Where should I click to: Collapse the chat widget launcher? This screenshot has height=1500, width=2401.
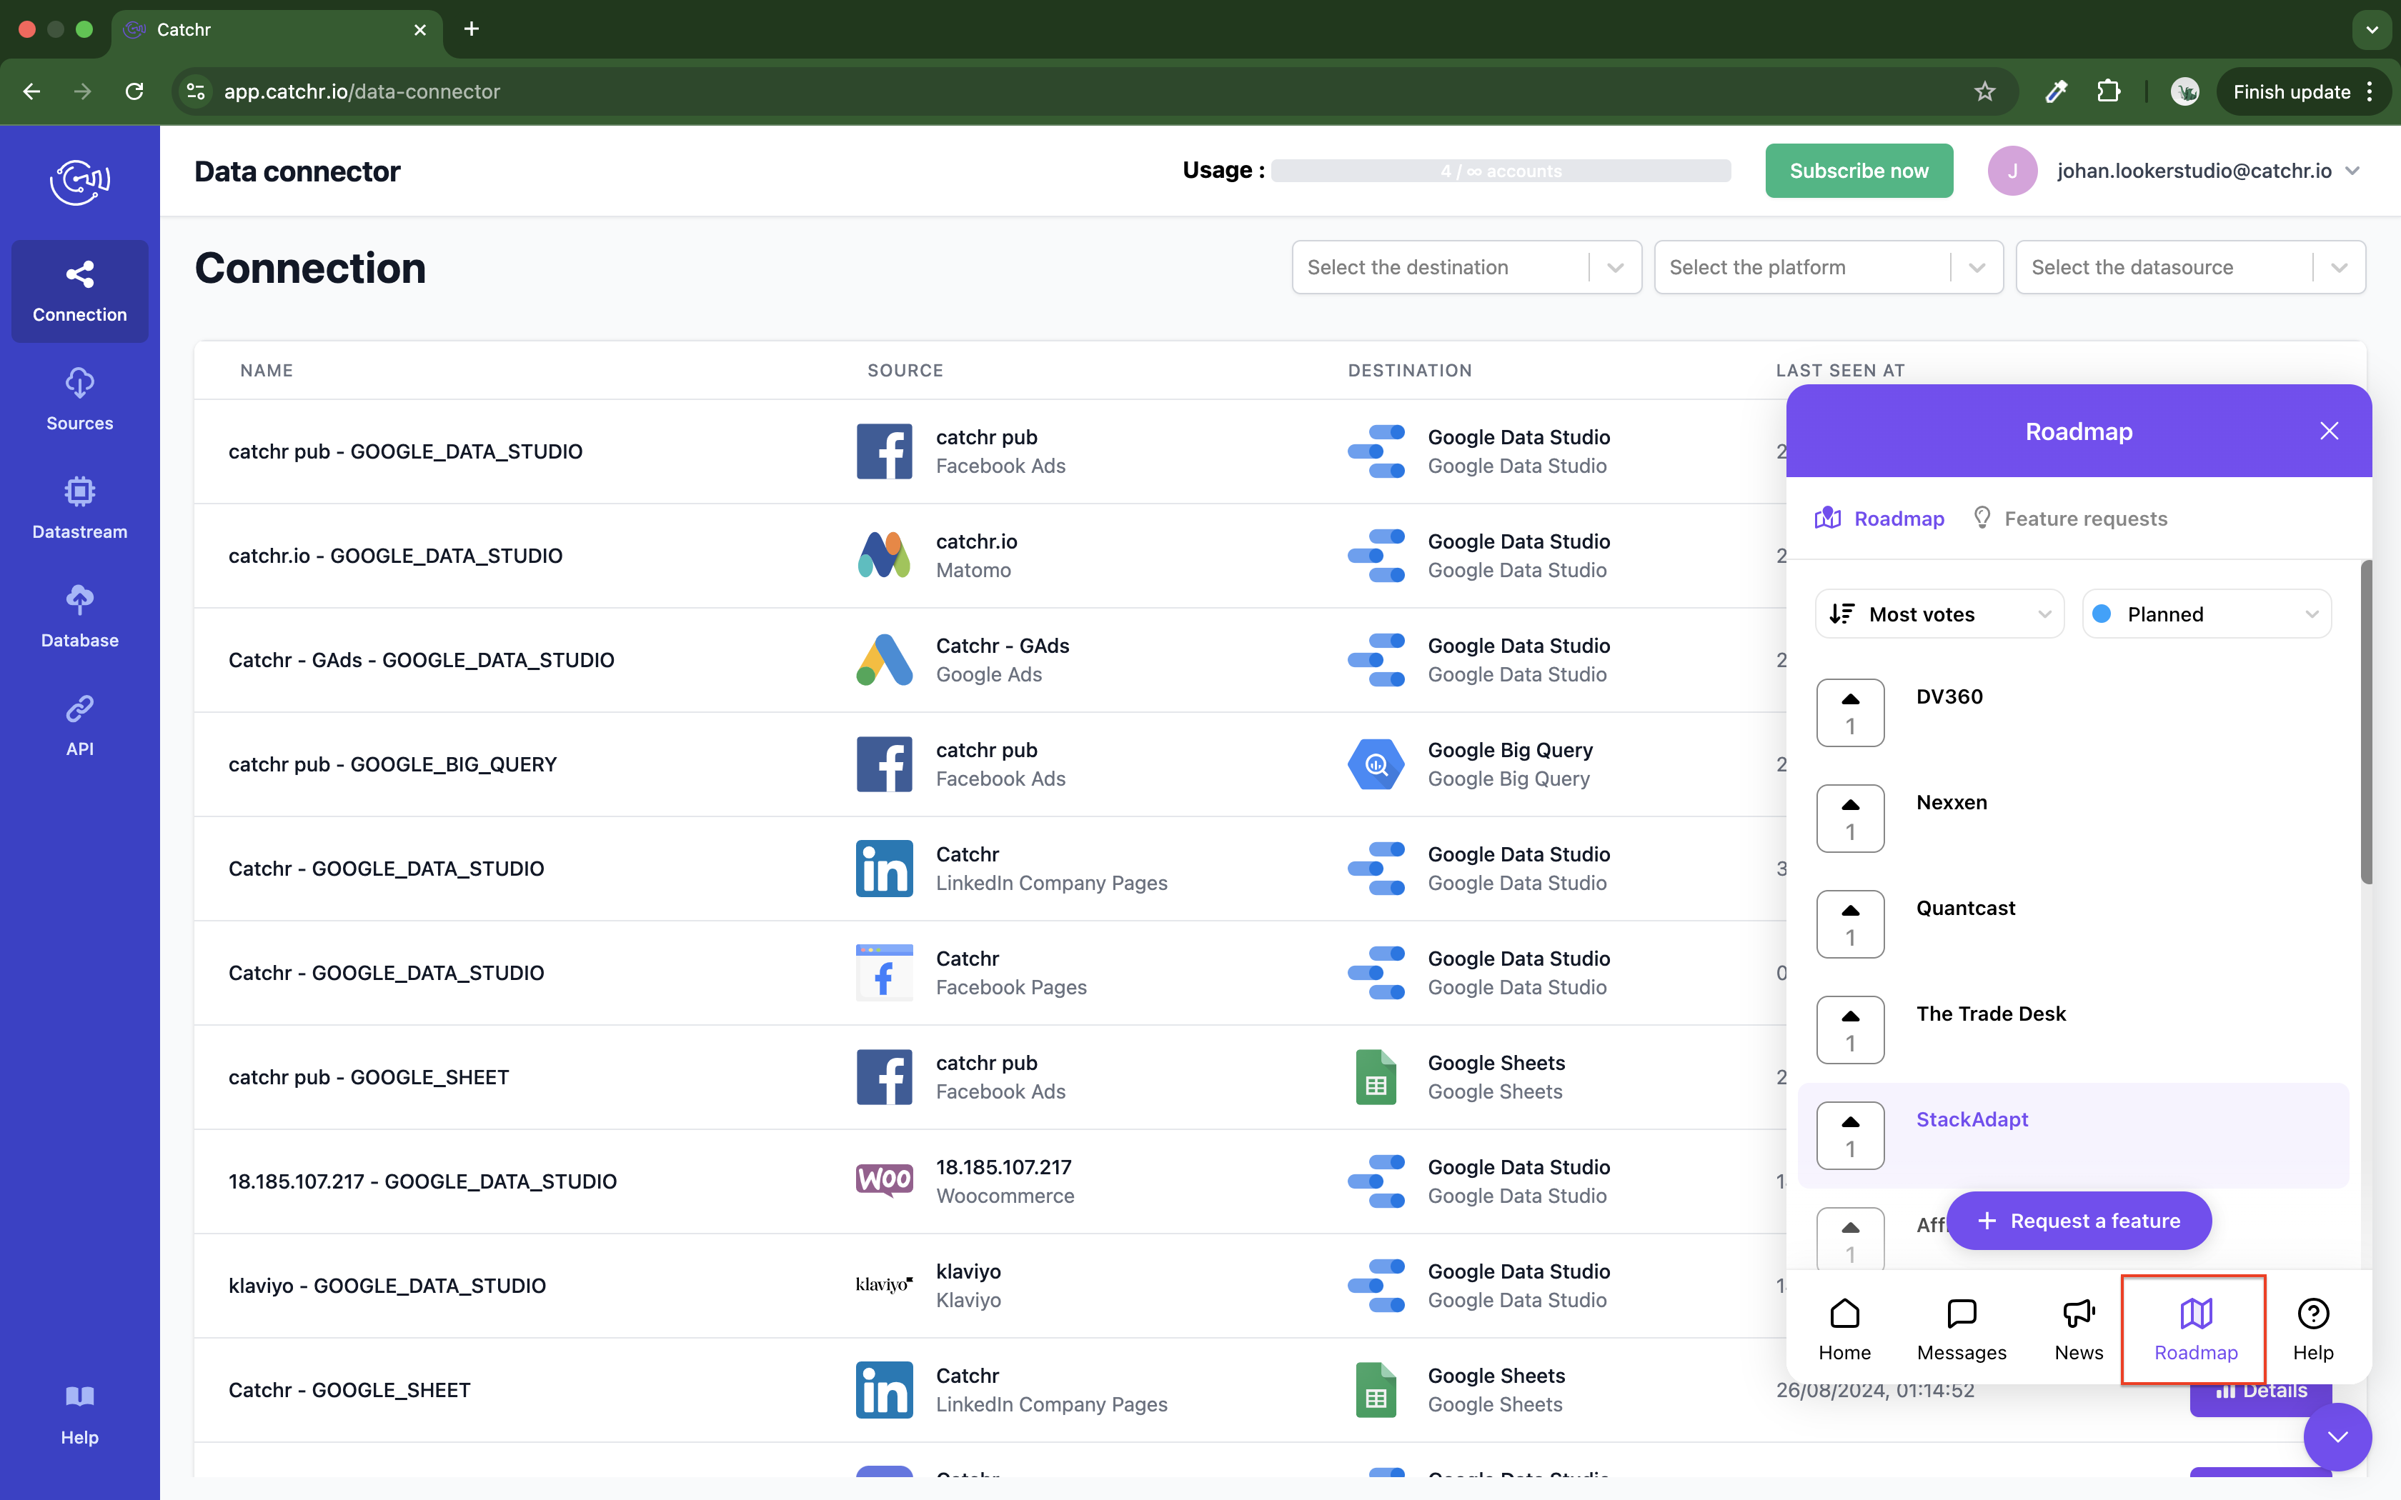coord(2337,1436)
